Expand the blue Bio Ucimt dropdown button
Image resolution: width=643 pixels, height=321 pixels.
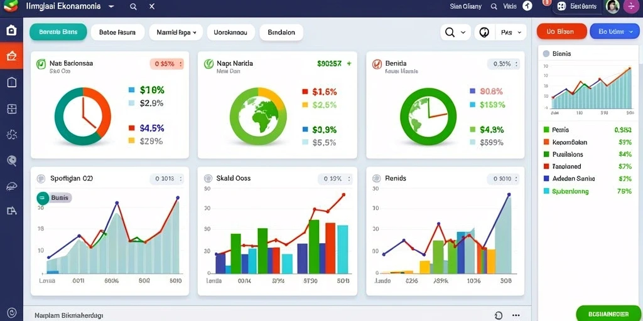[x=614, y=31]
